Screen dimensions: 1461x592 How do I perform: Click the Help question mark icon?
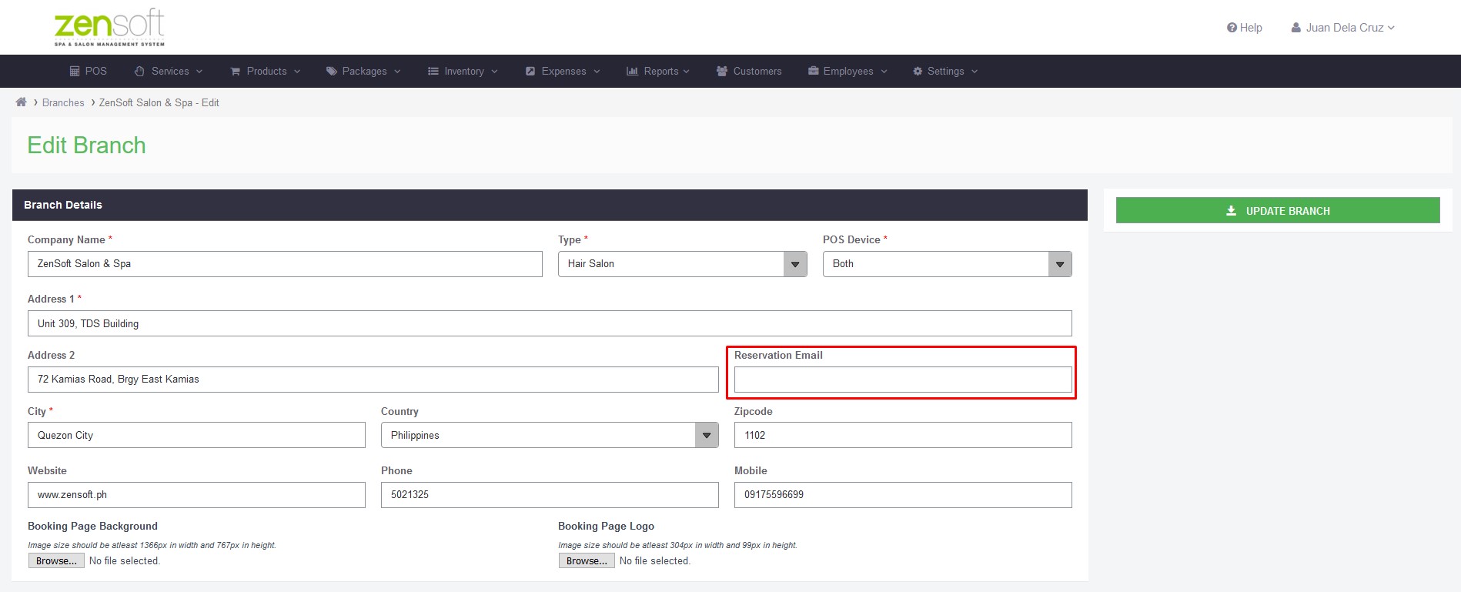[x=1232, y=28]
